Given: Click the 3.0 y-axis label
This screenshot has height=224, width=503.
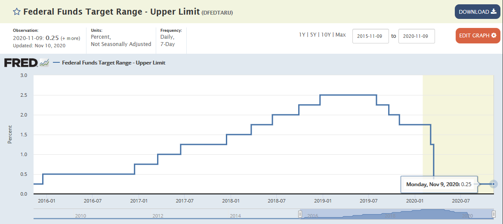Looking at the screenshot, I should click(x=25, y=75).
